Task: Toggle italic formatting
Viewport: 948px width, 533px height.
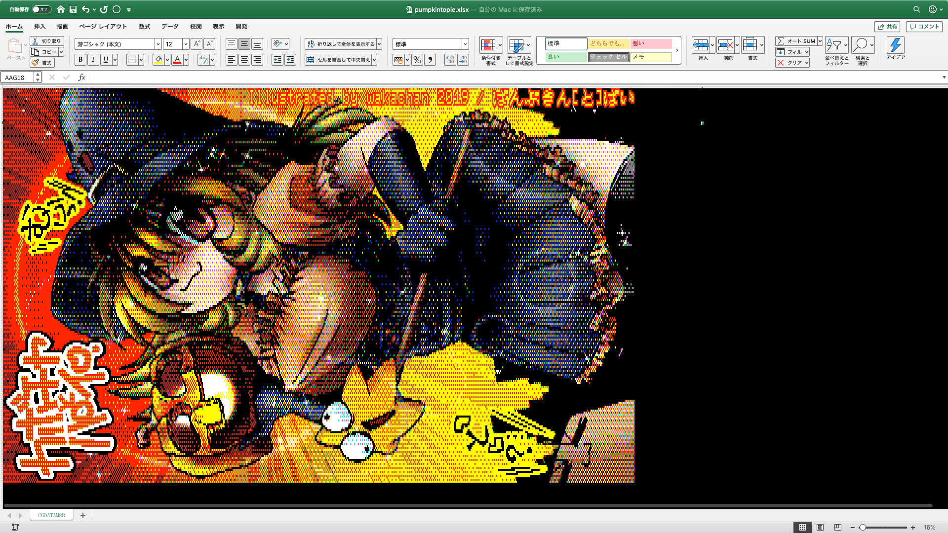Action: tap(93, 60)
